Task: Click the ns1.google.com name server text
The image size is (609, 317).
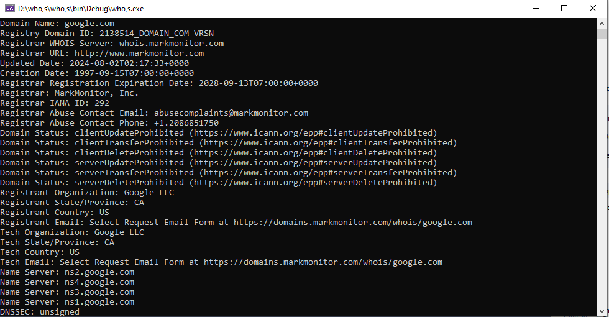Action: (x=99, y=302)
